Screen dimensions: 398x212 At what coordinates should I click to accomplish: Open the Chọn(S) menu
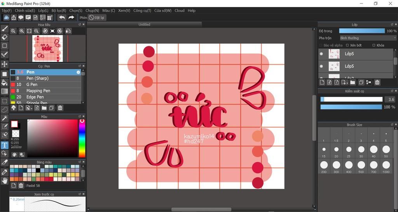76,11
